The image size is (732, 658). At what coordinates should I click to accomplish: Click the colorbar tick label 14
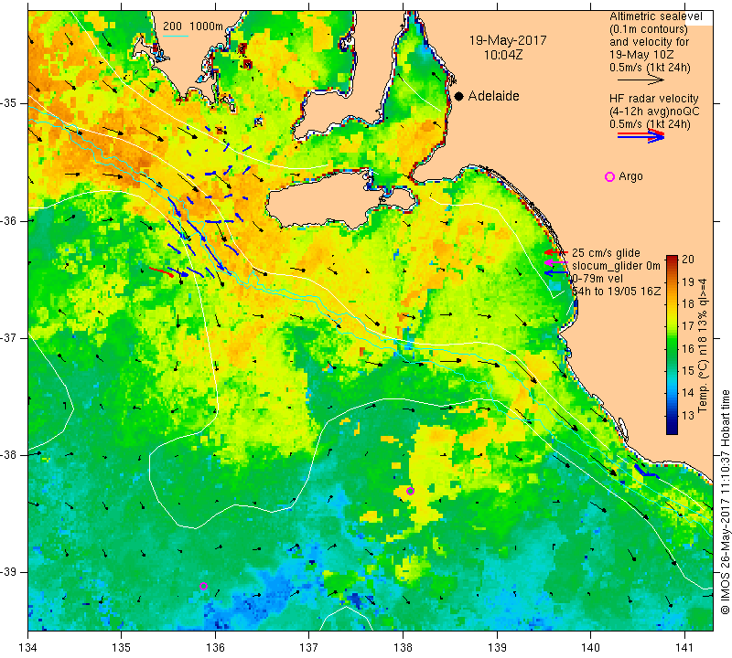[688, 392]
